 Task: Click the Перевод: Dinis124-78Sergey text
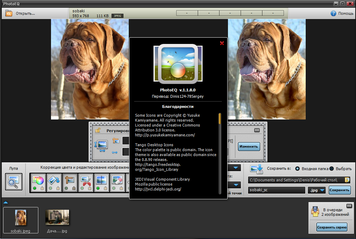click(x=178, y=96)
